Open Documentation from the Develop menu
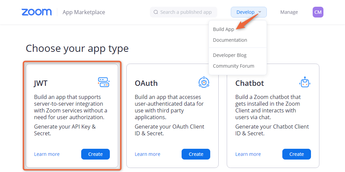Image resolution: width=345 pixels, height=172 pixels. click(230, 40)
